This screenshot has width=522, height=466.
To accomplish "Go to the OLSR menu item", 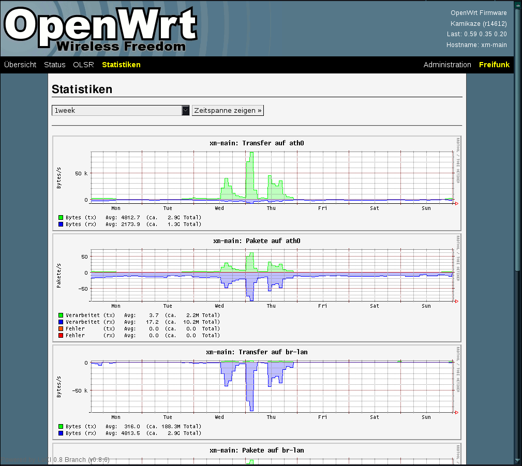I will [84, 65].
